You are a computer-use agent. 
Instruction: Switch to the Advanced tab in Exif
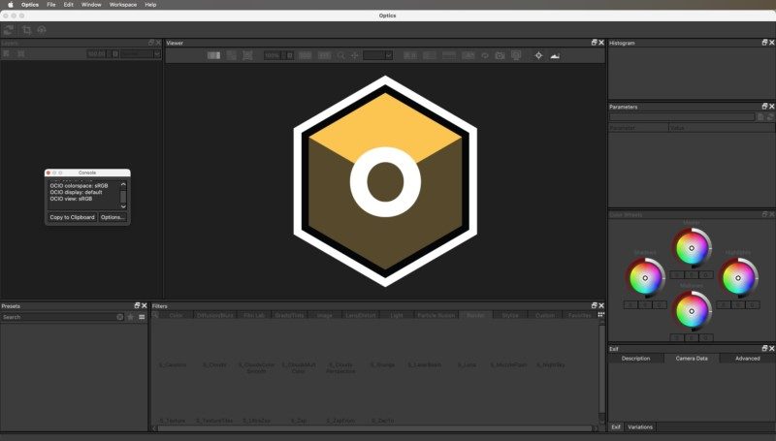click(x=747, y=359)
